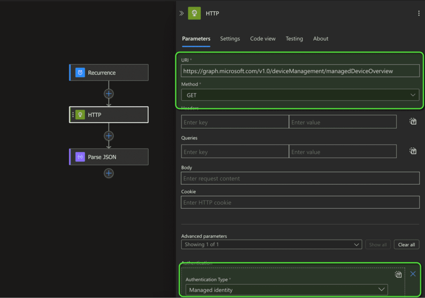Switch Authentication to raw input mode icon
Image resolution: width=425 pixels, height=298 pixels.
click(398, 274)
